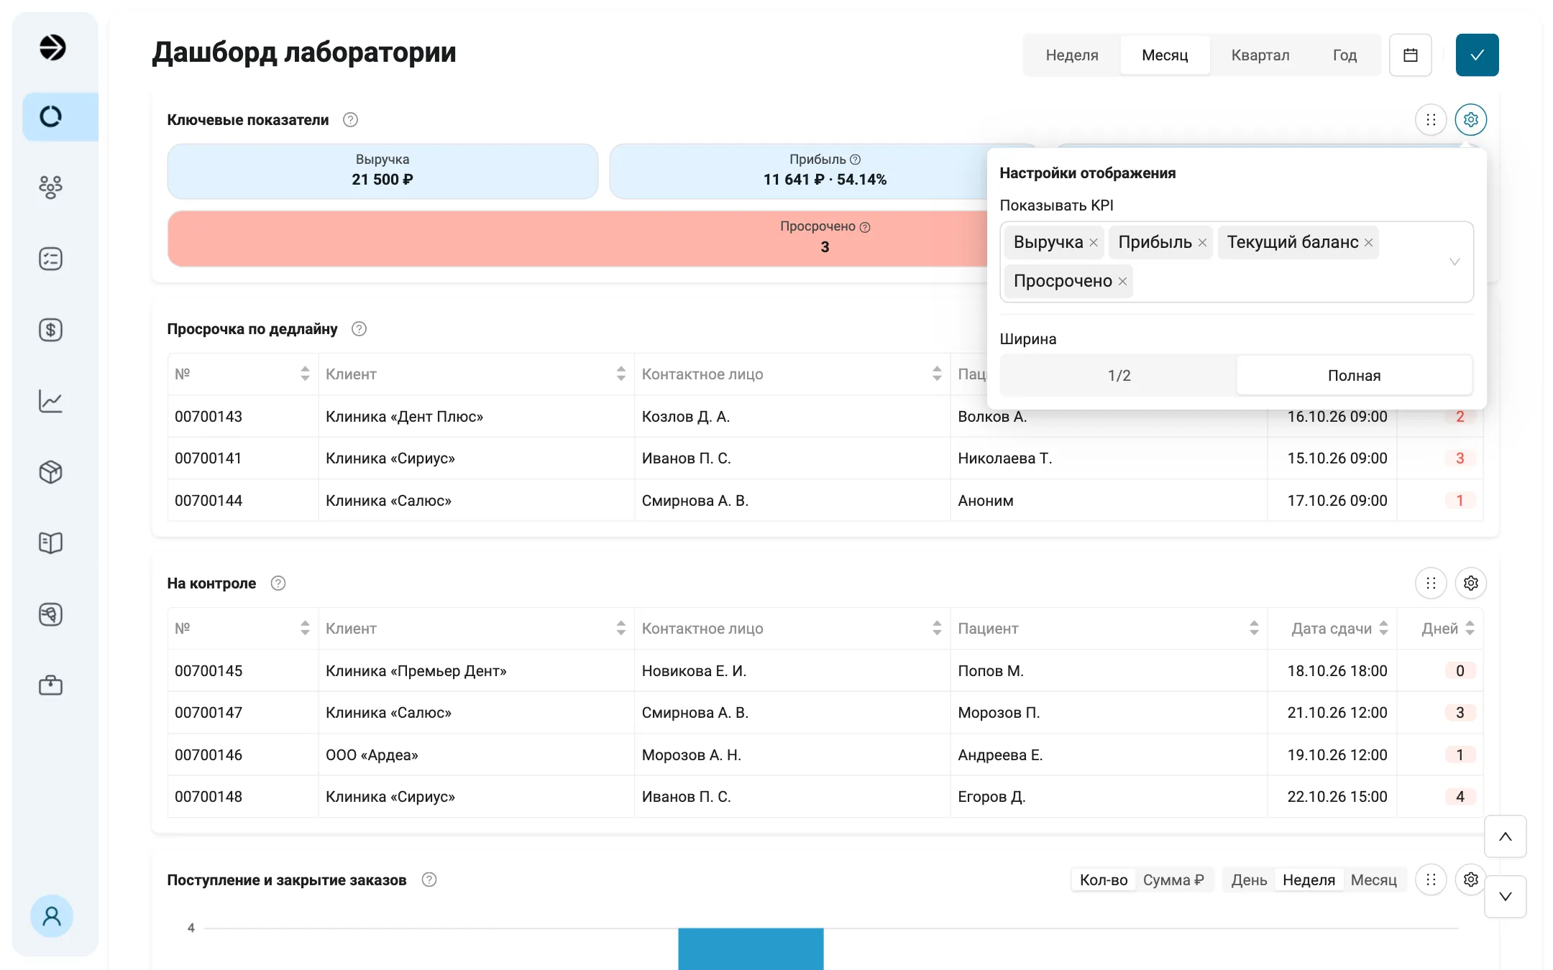Switch period to Неделя tab
The image size is (1553, 970).
1072,55
